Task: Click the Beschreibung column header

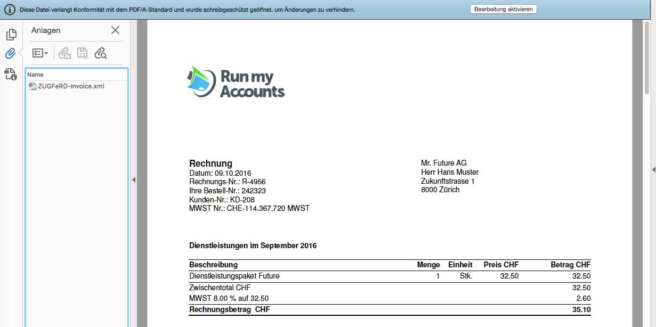Action: [213, 265]
